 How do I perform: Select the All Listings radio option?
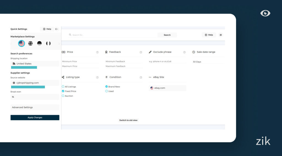coord(63,87)
